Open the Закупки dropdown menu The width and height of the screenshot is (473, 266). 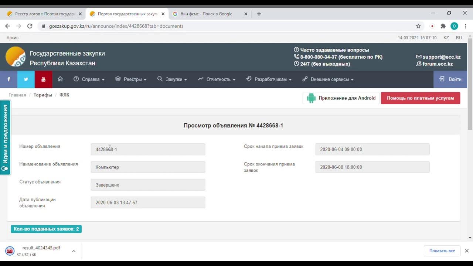tap(172, 79)
